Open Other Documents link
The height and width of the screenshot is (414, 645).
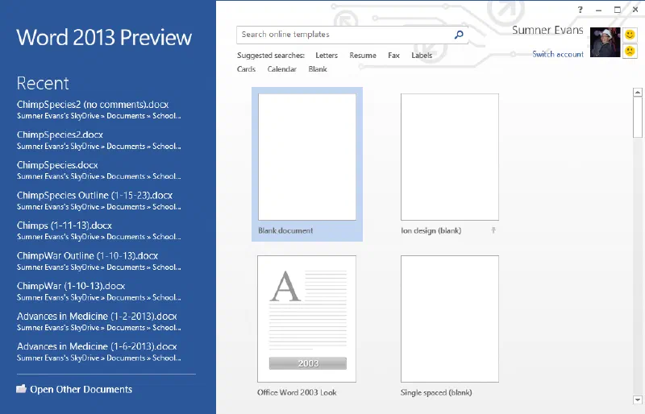[81, 389]
